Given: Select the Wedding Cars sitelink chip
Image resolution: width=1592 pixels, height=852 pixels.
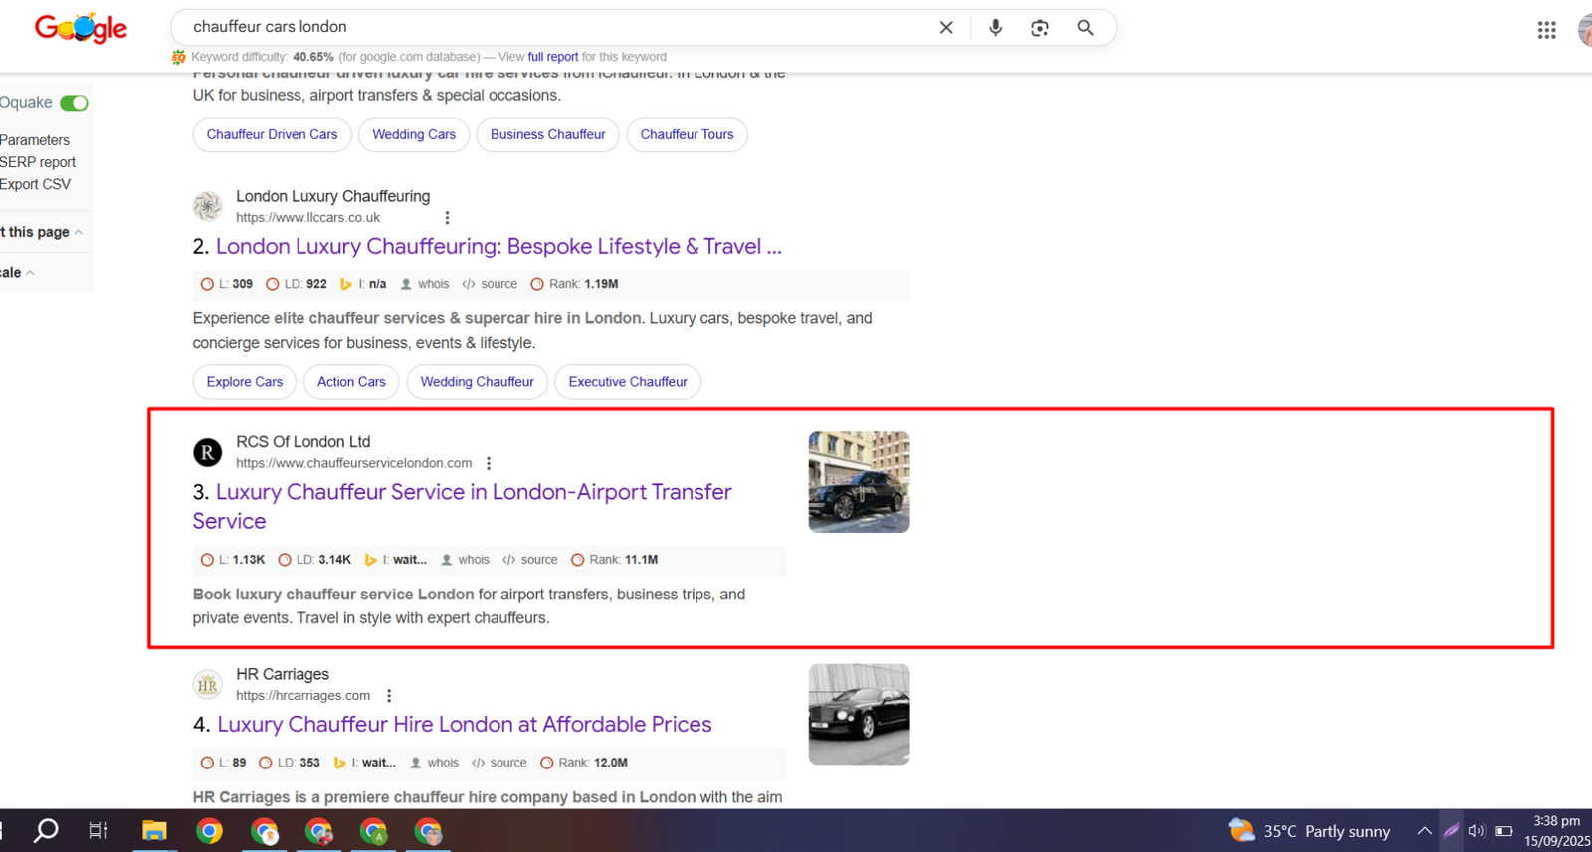Looking at the screenshot, I should (x=413, y=134).
